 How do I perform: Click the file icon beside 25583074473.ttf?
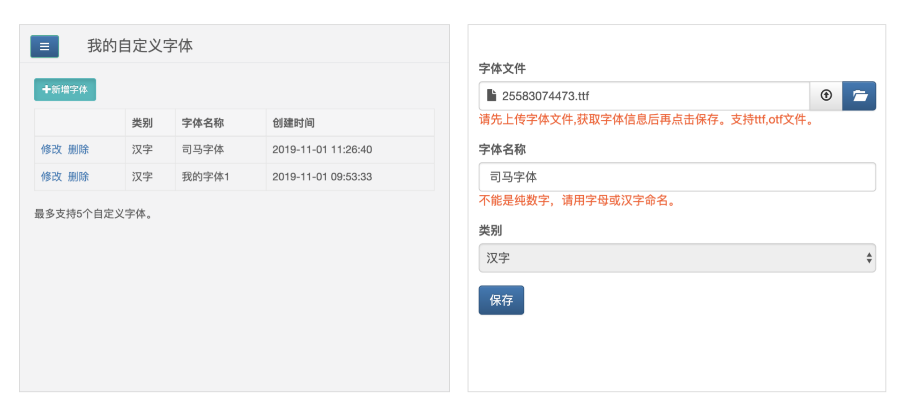click(x=491, y=96)
